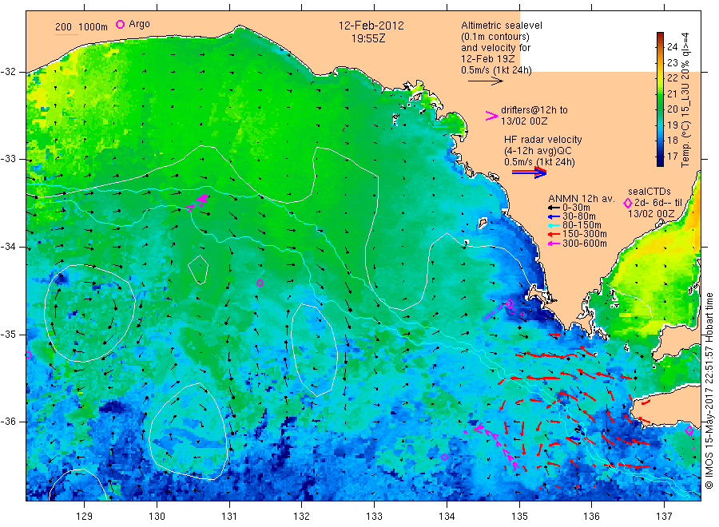
Task: Click the red and blue HF radar scale arrow
Action: (529, 172)
